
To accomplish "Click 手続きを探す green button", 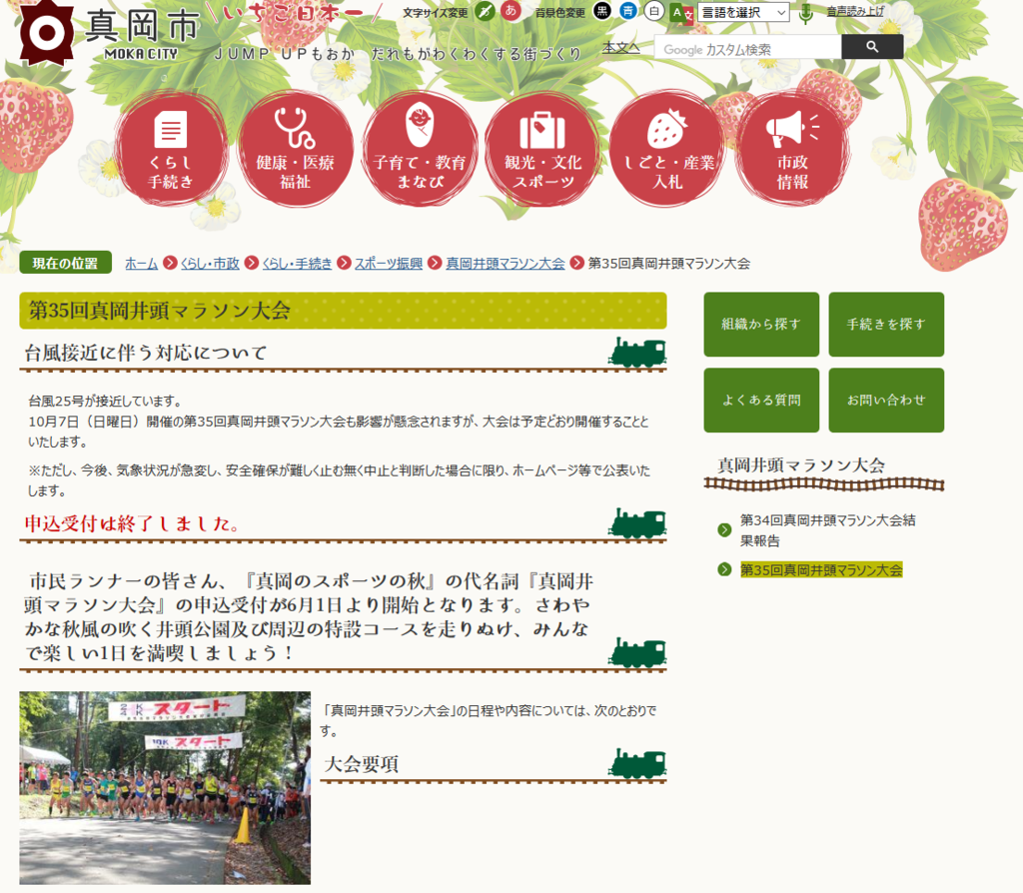I will point(886,325).
